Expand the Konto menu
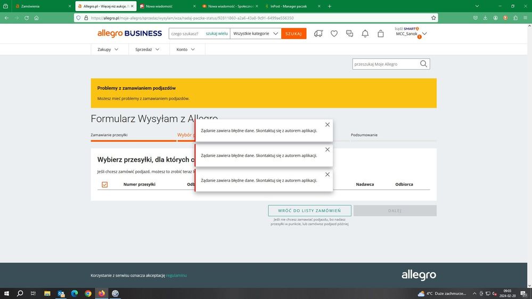The width and height of the screenshot is (532, 299). 186,49
